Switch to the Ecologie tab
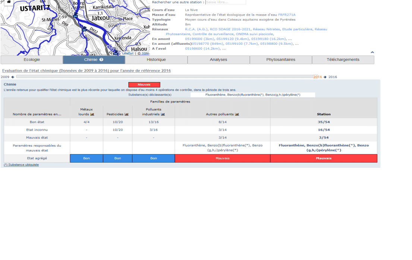Viewport: 412px width, 260px height. [32, 60]
